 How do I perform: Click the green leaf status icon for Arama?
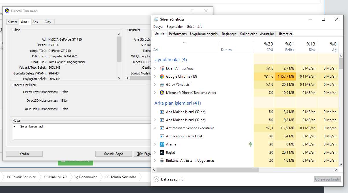pos(251,144)
